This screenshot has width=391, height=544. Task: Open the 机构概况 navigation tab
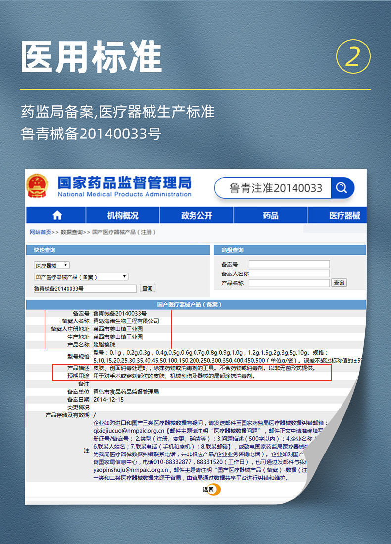click(x=123, y=215)
